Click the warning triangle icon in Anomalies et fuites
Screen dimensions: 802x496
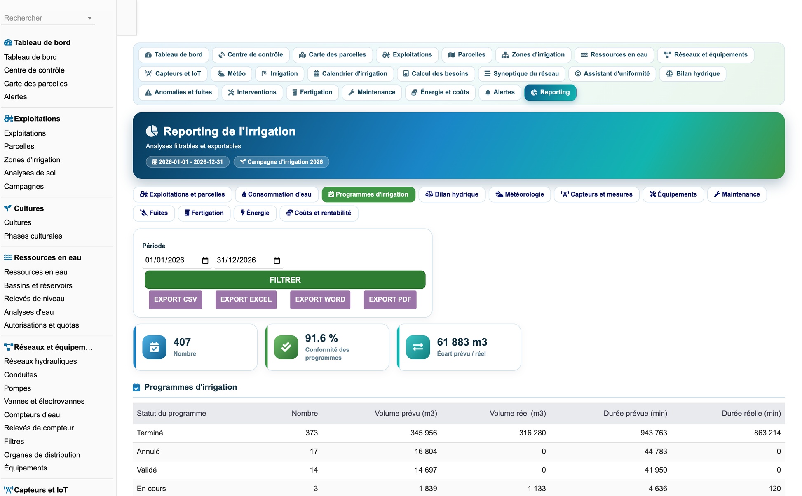(x=148, y=92)
